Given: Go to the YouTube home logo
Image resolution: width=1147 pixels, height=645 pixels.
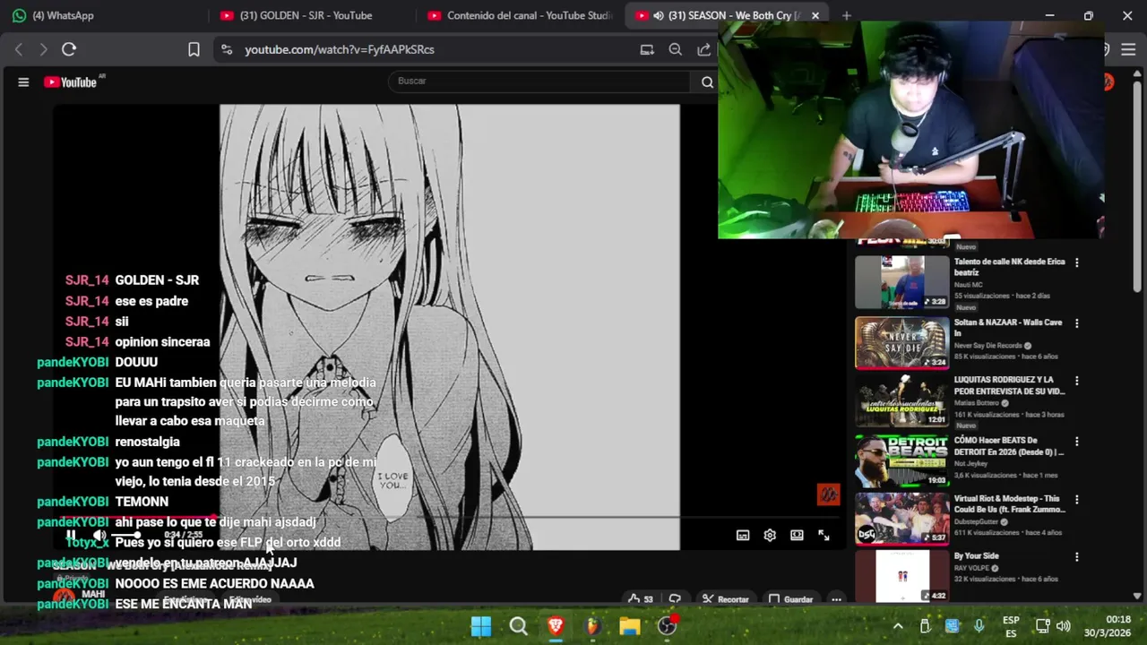Looking at the screenshot, I should click(x=71, y=82).
